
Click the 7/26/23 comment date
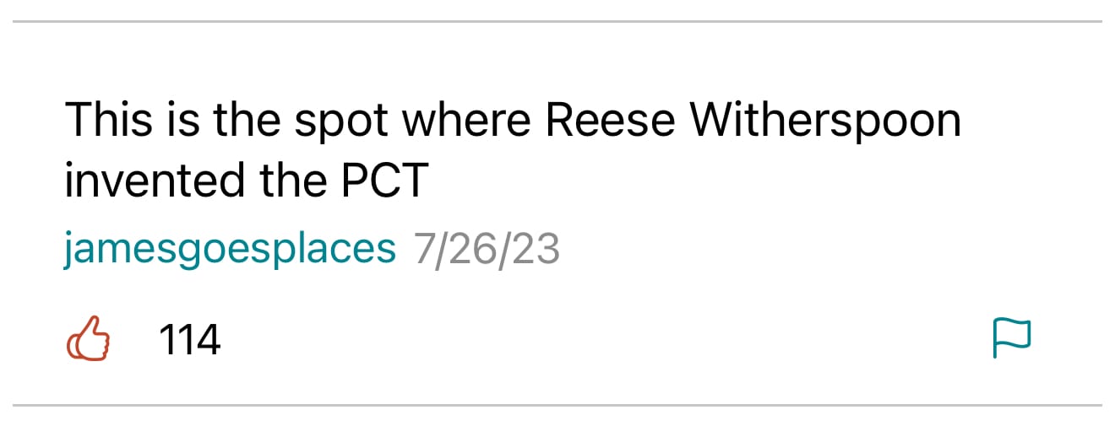click(x=487, y=249)
